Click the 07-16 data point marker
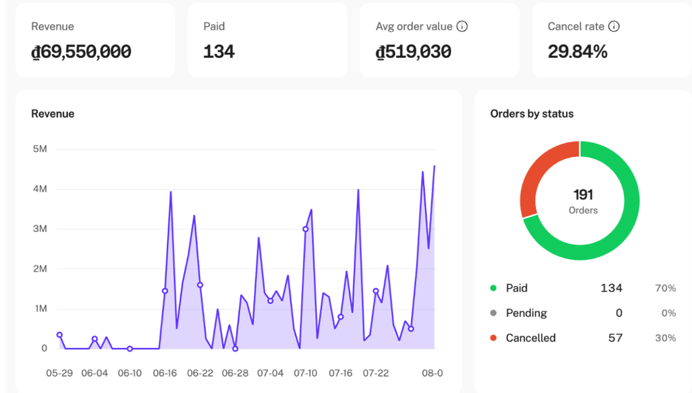This screenshot has height=393, width=692. pos(340,317)
